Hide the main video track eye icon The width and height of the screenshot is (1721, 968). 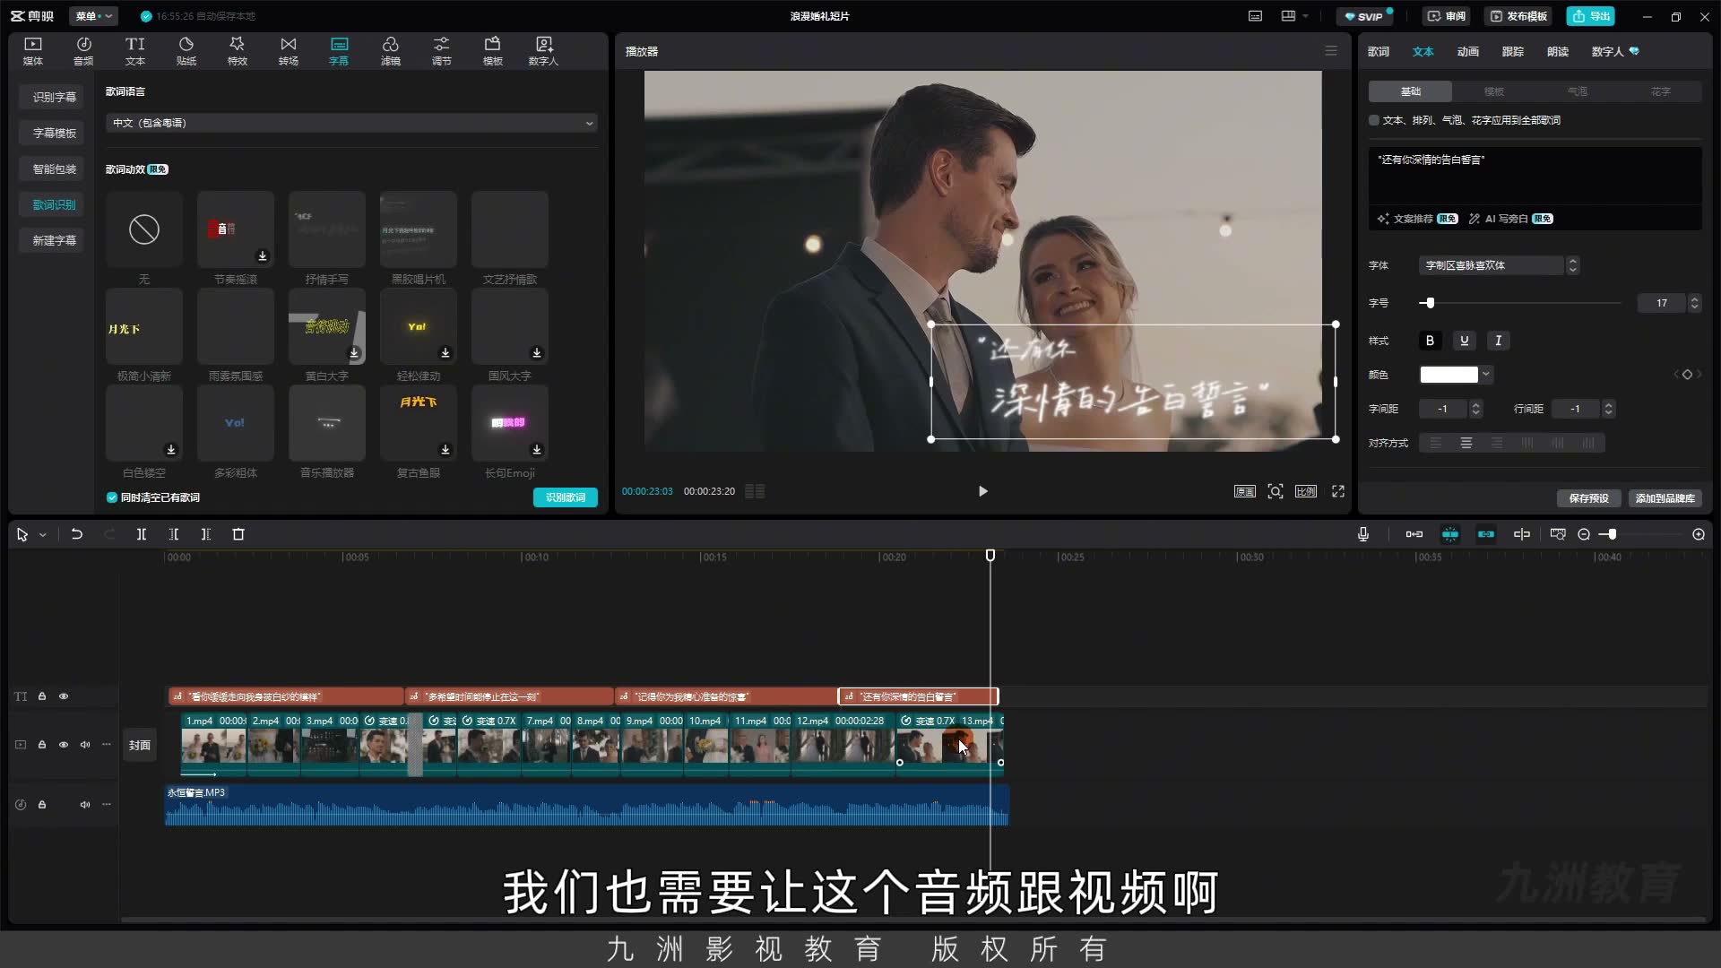(x=64, y=745)
